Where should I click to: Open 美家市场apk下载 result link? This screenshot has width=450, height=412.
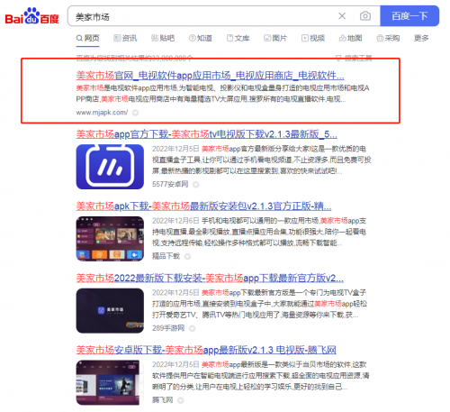click(203, 206)
